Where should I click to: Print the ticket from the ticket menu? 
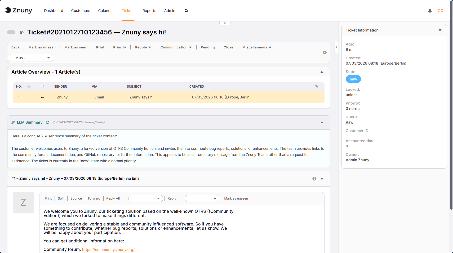pos(100,47)
